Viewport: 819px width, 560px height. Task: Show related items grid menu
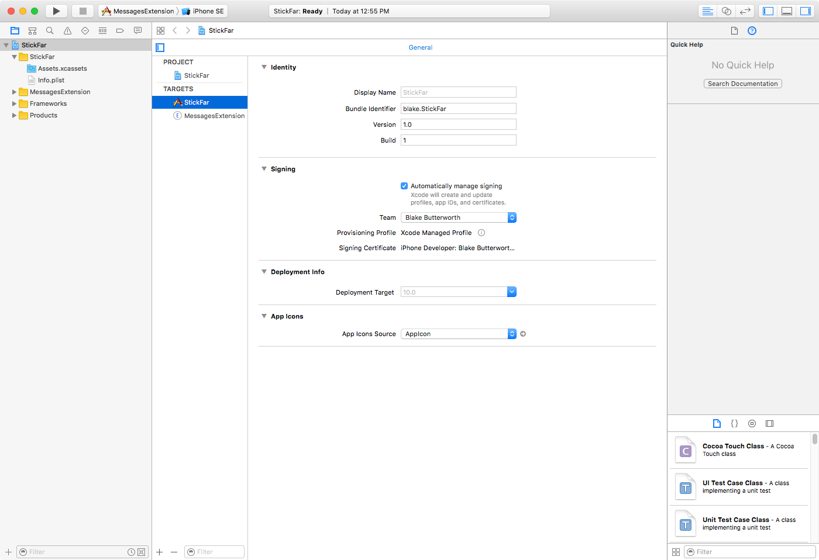click(160, 30)
